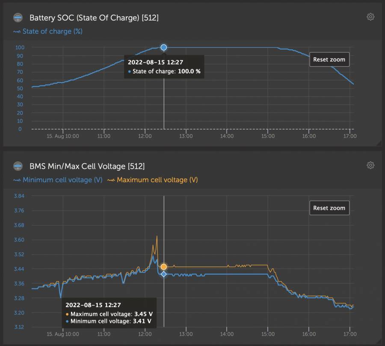Viewport: 385px width, 346px height.
Task: Click the device icon beside Battery SOC title
Action: click(x=18, y=18)
